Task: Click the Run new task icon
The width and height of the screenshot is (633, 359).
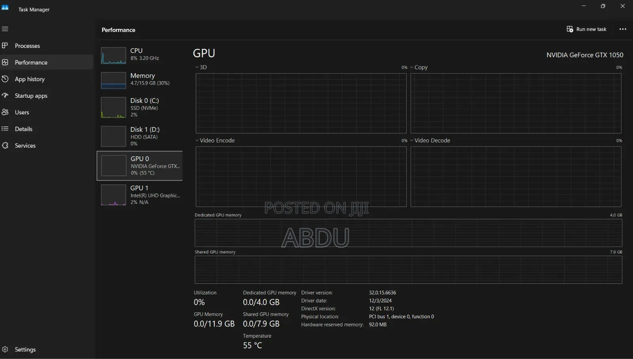Action: (x=570, y=29)
